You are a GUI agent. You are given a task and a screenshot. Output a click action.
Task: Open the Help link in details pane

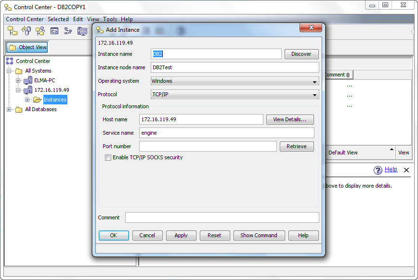[x=391, y=169]
